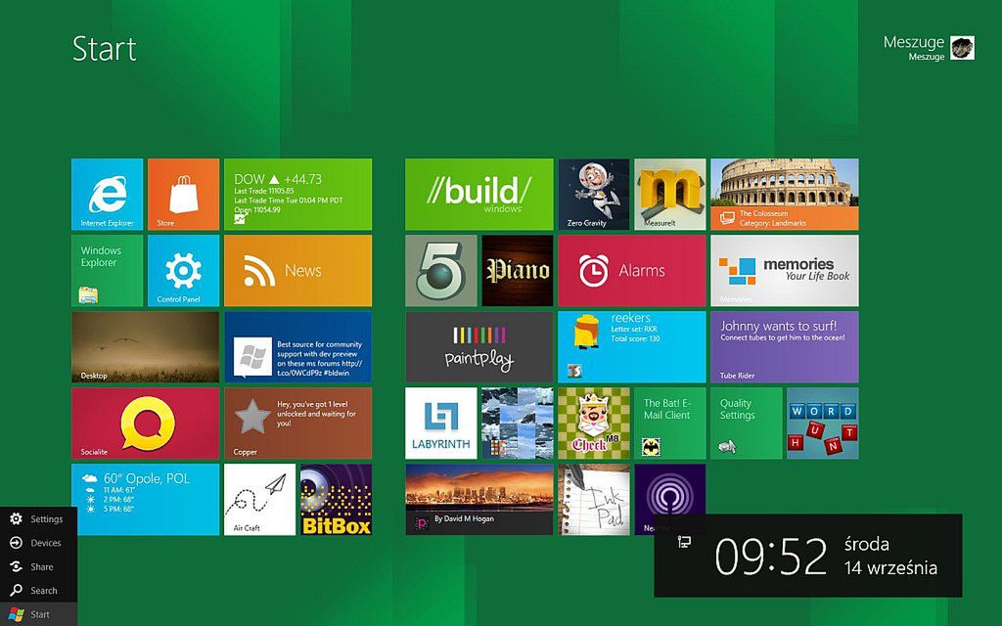Select Share in the charms menu
Screen dimensions: 1002x626
(38, 566)
